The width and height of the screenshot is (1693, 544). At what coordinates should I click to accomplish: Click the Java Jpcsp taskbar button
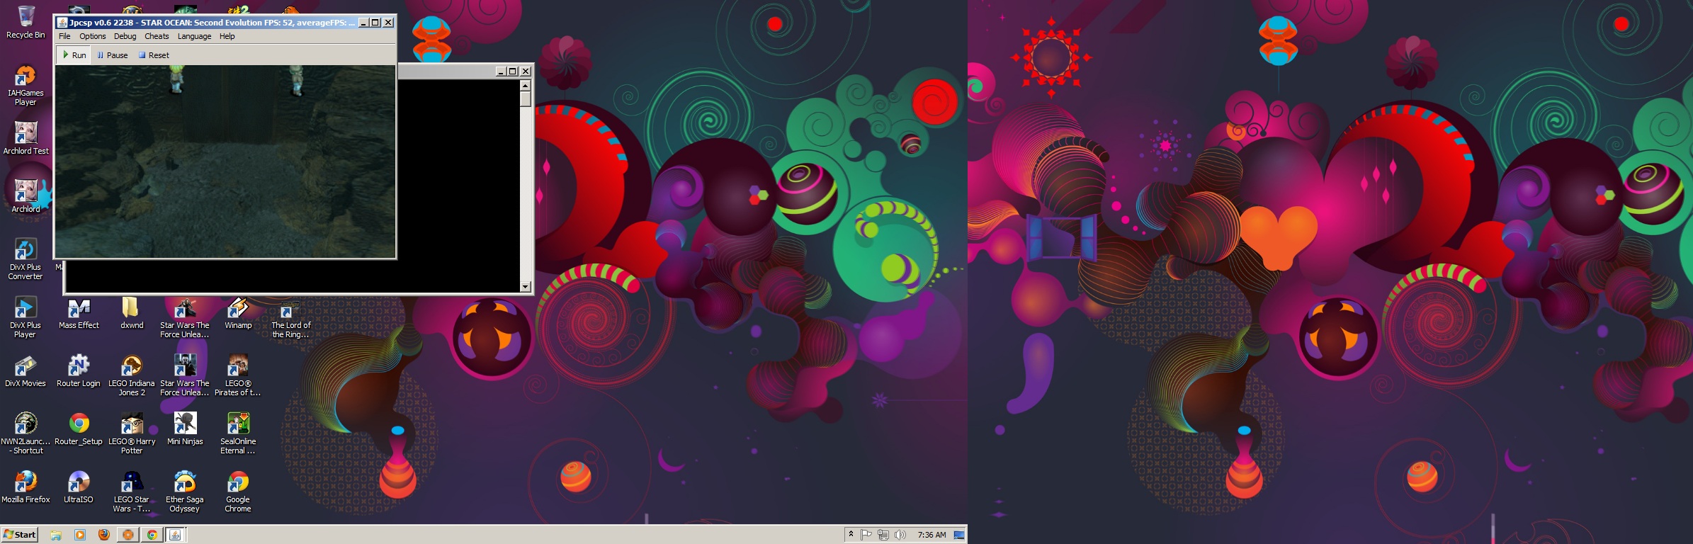tap(175, 535)
